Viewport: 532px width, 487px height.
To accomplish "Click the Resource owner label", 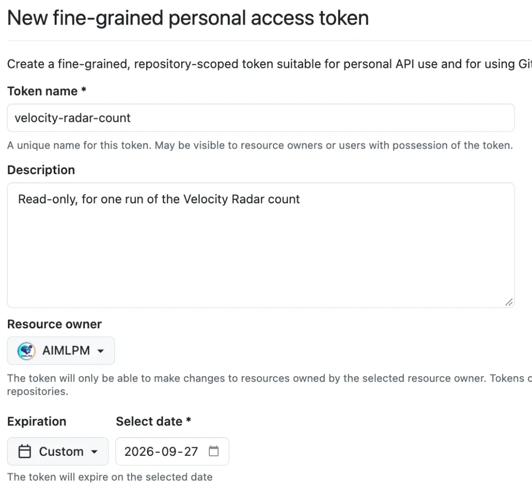I will pos(54,324).
